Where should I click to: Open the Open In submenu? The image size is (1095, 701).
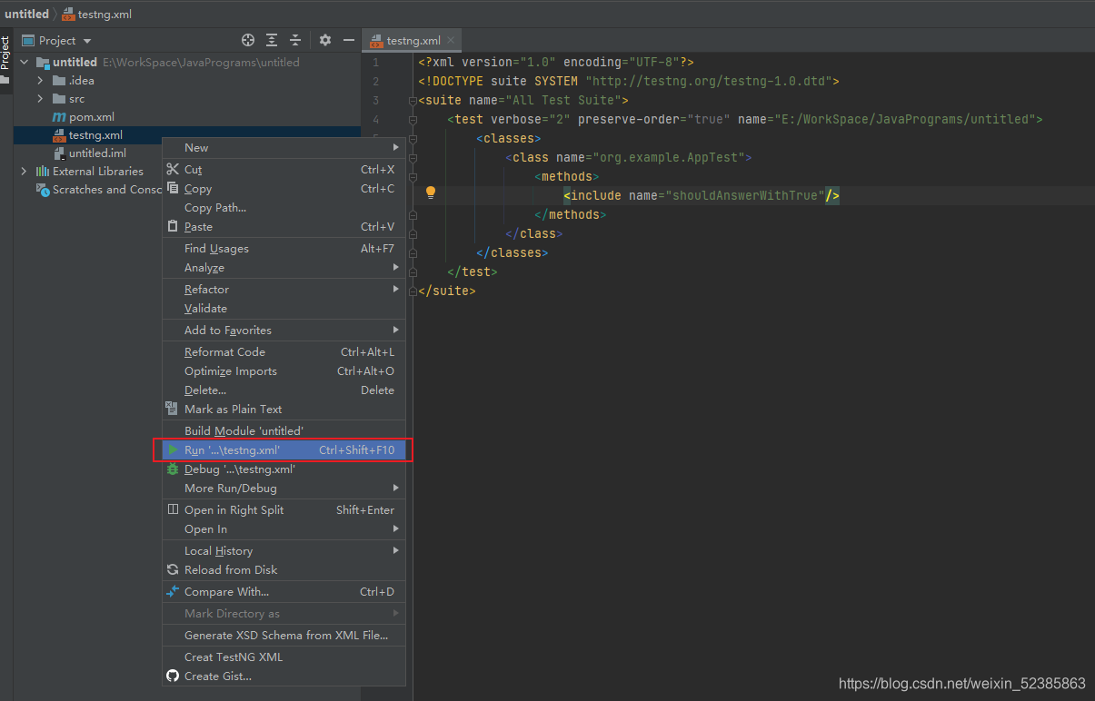pos(283,528)
